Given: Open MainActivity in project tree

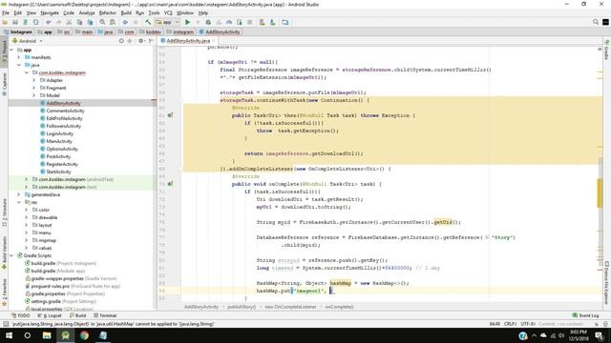Looking at the screenshot, I should [x=59, y=141].
